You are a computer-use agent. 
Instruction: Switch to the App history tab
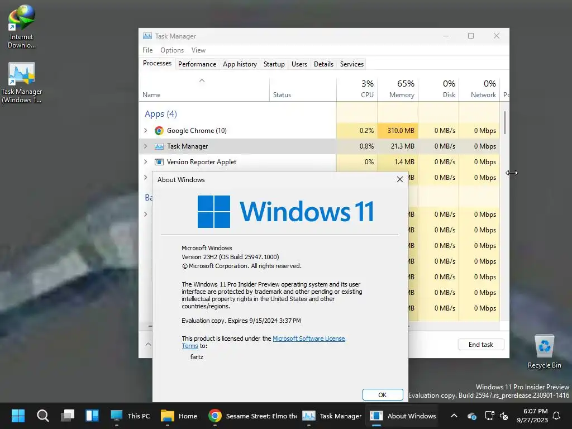(240, 64)
